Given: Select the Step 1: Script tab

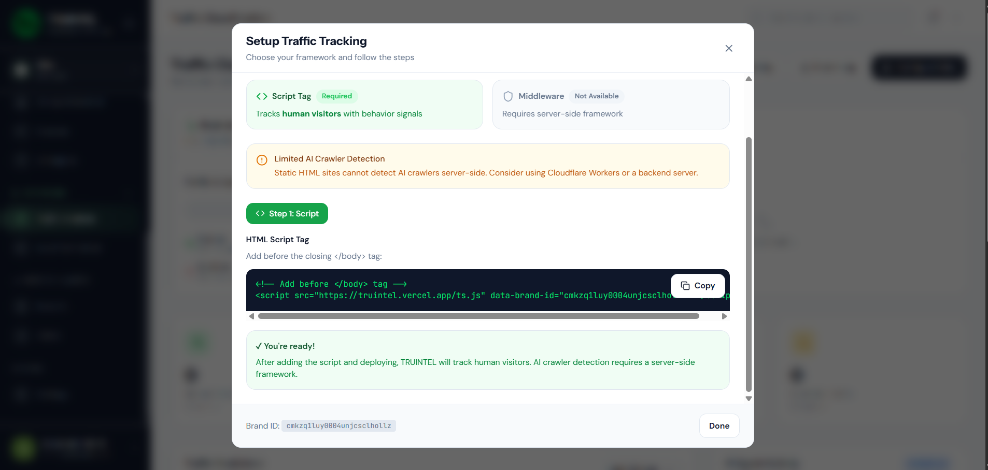Looking at the screenshot, I should (x=287, y=214).
